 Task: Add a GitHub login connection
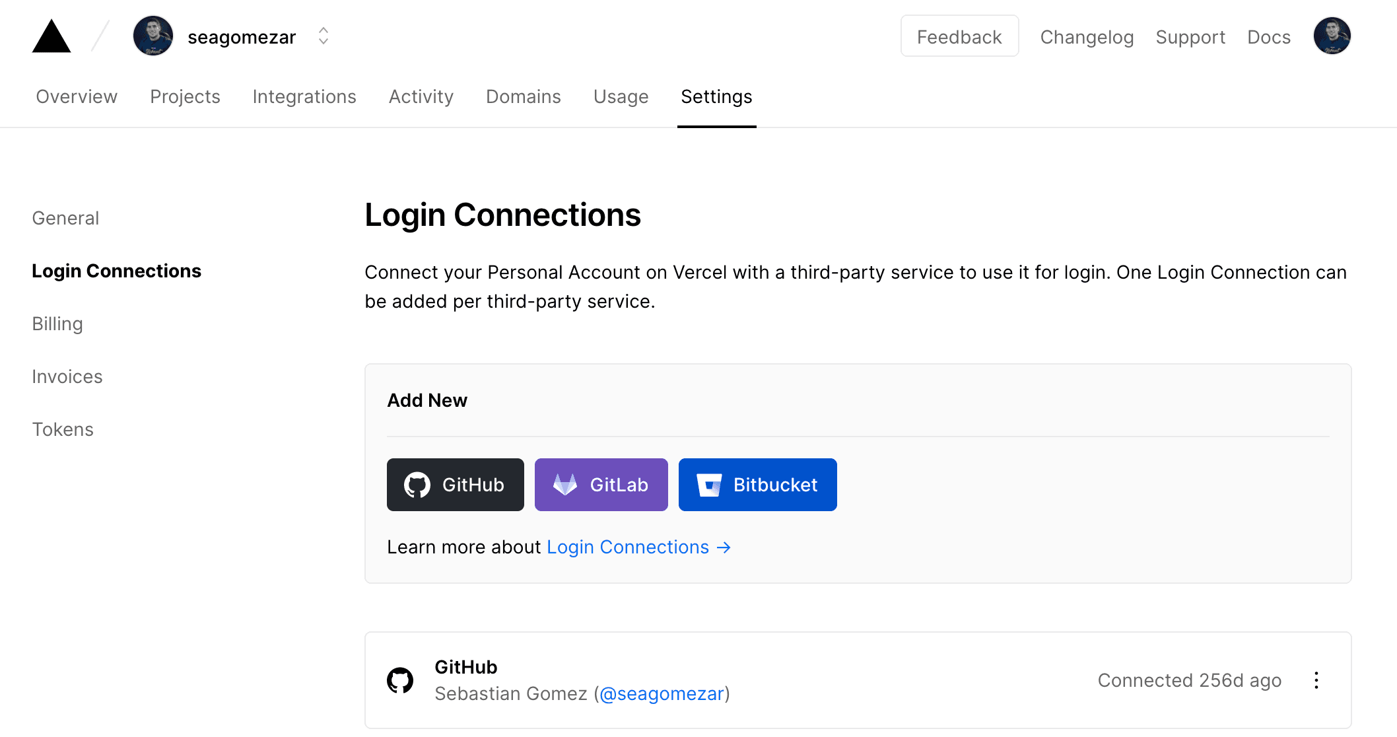click(x=455, y=485)
